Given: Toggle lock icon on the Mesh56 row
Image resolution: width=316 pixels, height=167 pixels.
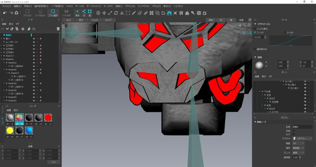Looking at the screenshot, I should pos(40,70).
